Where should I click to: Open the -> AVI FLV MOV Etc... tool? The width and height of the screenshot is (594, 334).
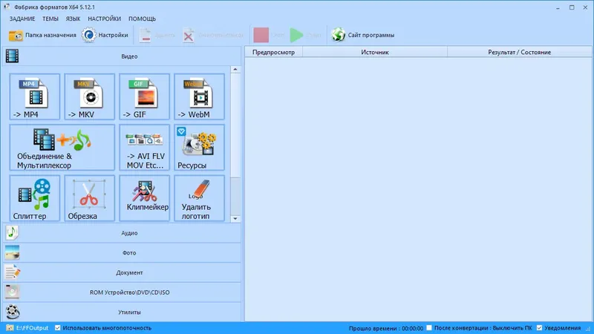click(x=144, y=148)
